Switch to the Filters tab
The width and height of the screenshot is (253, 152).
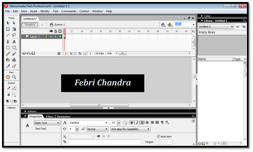click(49, 117)
